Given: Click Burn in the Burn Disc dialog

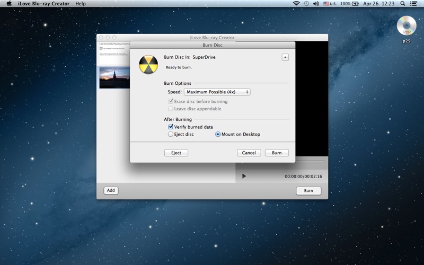Looking at the screenshot, I should pyautogui.click(x=277, y=153).
